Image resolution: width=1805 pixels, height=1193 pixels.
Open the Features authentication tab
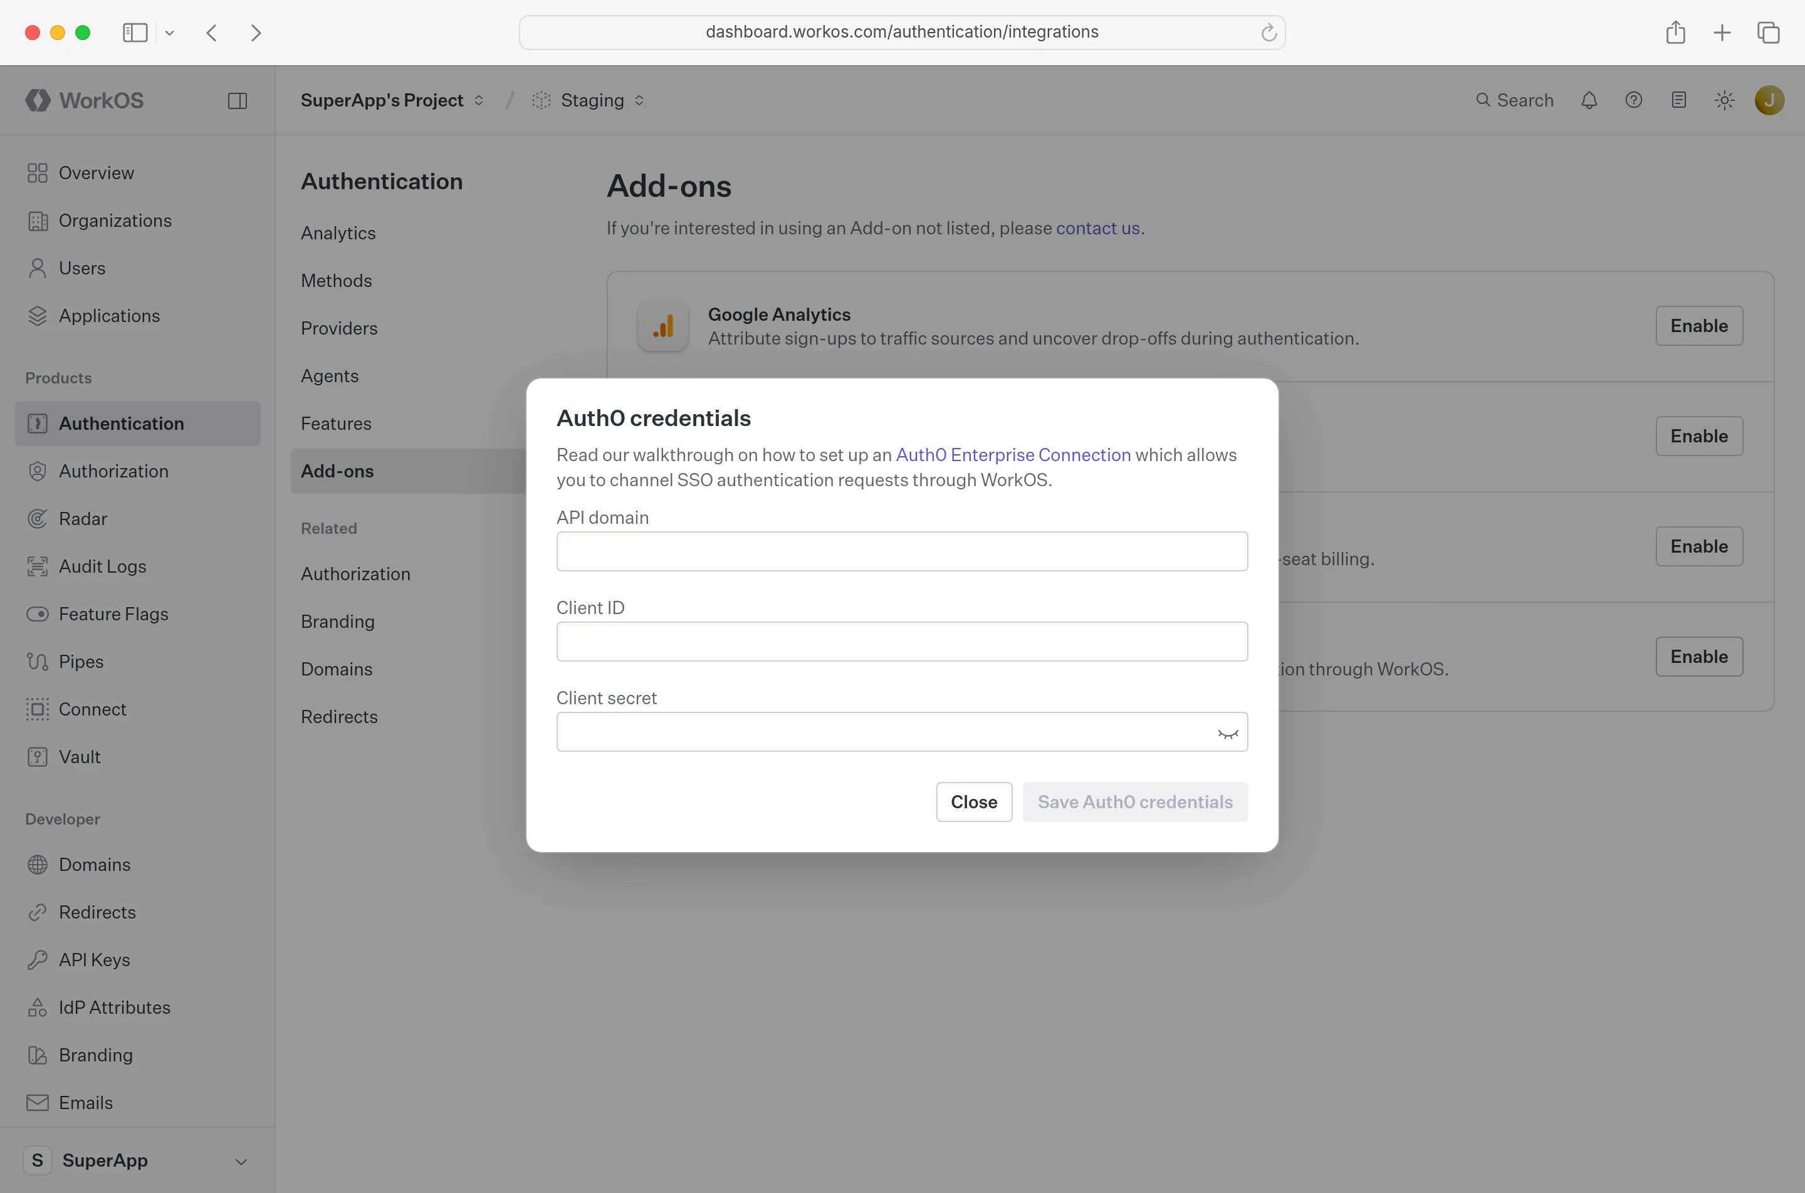335,424
